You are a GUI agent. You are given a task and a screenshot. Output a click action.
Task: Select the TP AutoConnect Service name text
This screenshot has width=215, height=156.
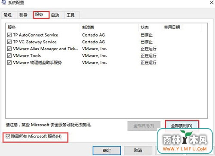(x=36, y=35)
